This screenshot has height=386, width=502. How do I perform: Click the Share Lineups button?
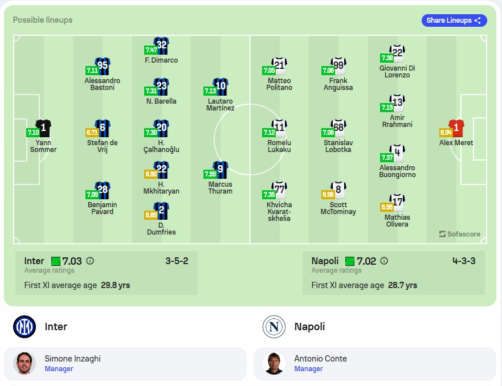[454, 20]
